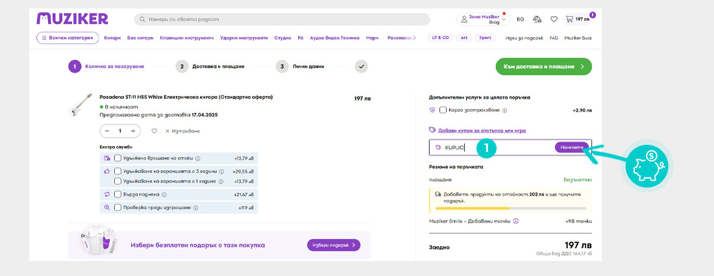Screen dimensions: 714x276
Task: Proceed with Към доставка и плащане button
Action: tap(543, 66)
